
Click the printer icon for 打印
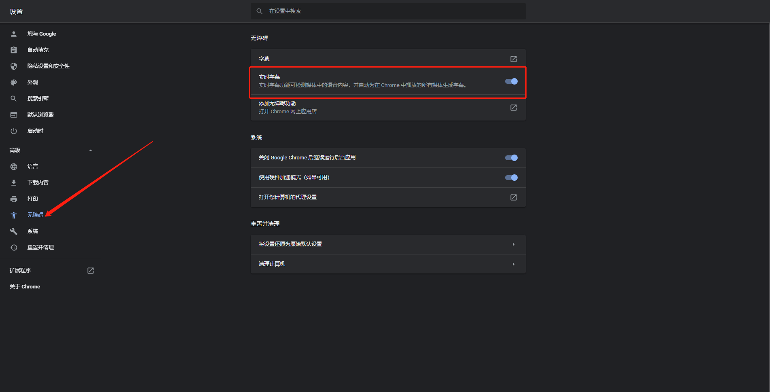click(x=14, y=199)
